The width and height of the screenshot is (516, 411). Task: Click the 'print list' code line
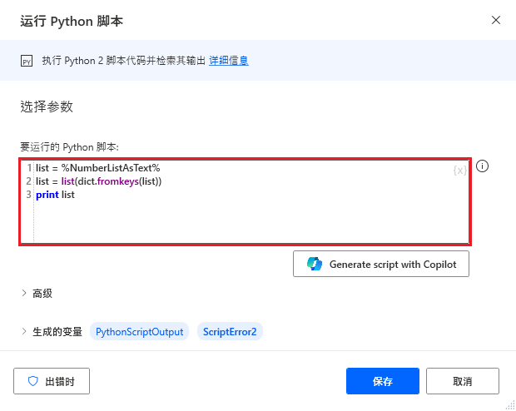pos(55,195)
